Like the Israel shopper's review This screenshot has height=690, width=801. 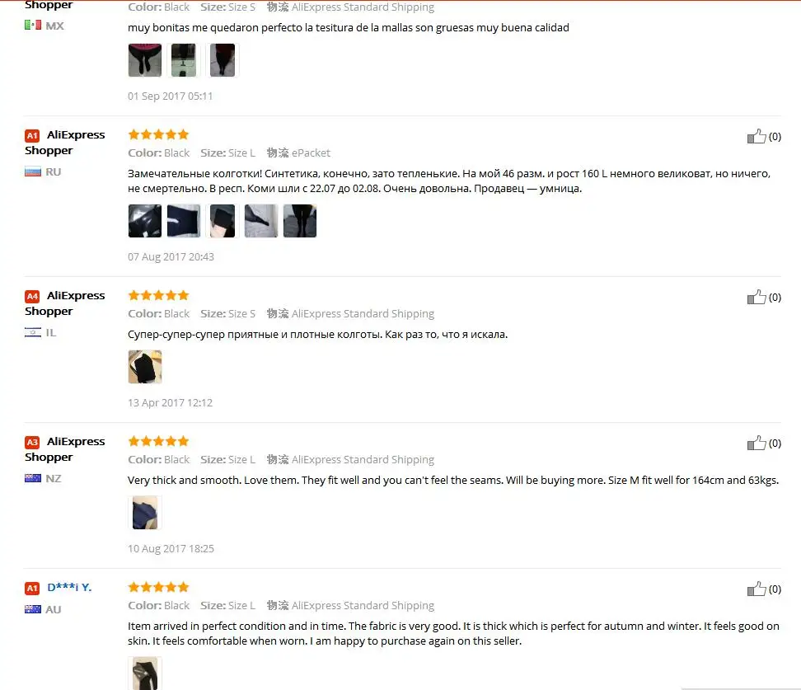(x=756, y=297)
